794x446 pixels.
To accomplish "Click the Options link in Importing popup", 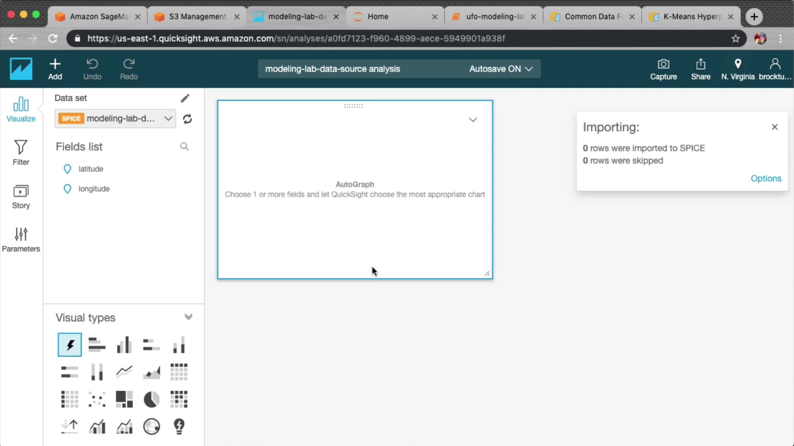I will coord(765,178).
